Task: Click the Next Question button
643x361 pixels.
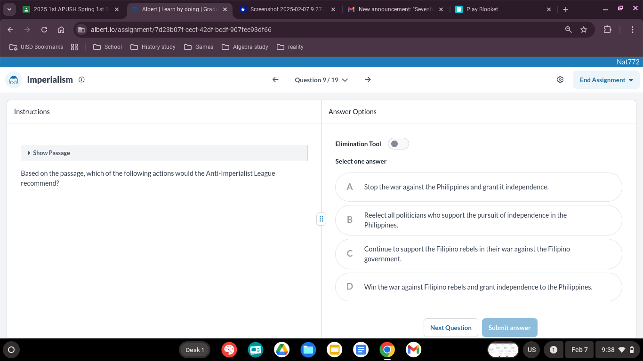Action: coord(451,328)
